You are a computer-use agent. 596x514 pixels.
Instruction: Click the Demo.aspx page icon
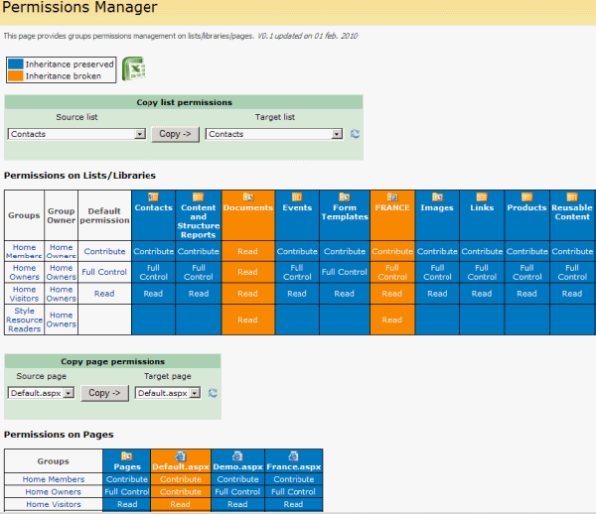pos(237,455)
